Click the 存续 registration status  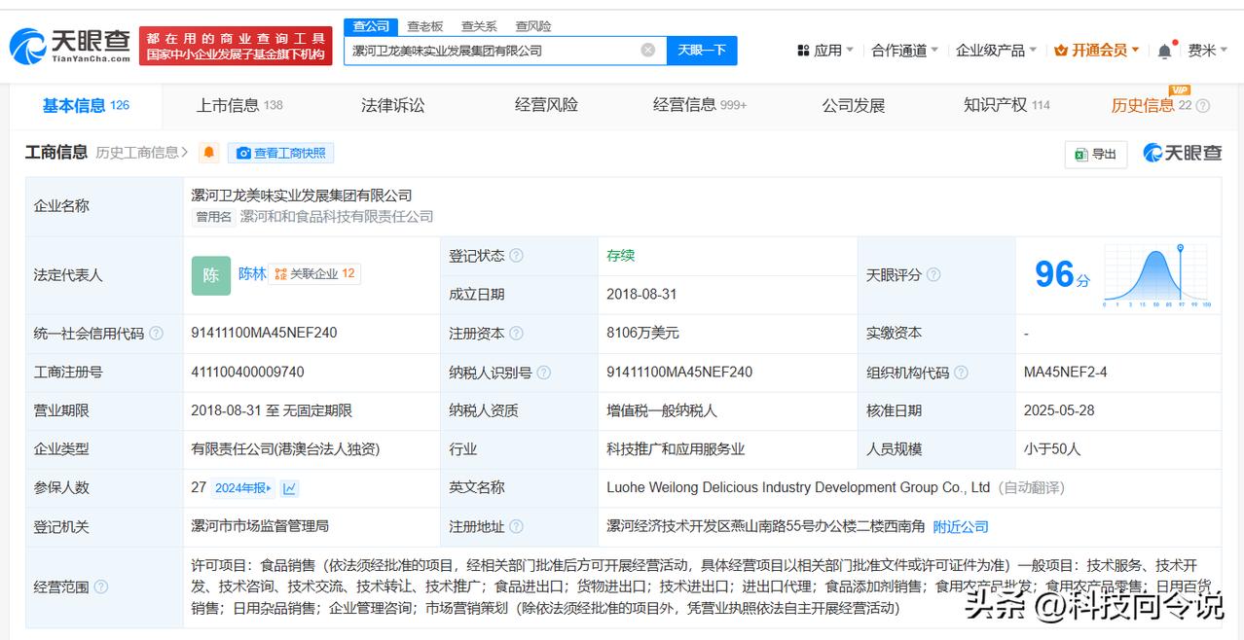coord(620,255)
